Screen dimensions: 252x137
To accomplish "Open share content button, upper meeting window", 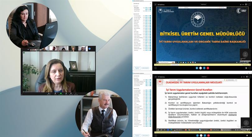I will 204,68.
